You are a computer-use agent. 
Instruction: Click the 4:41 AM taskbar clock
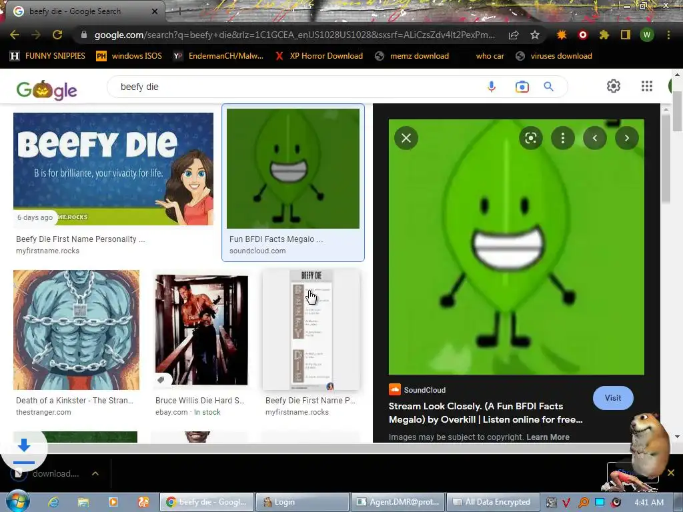pos(649,503)
